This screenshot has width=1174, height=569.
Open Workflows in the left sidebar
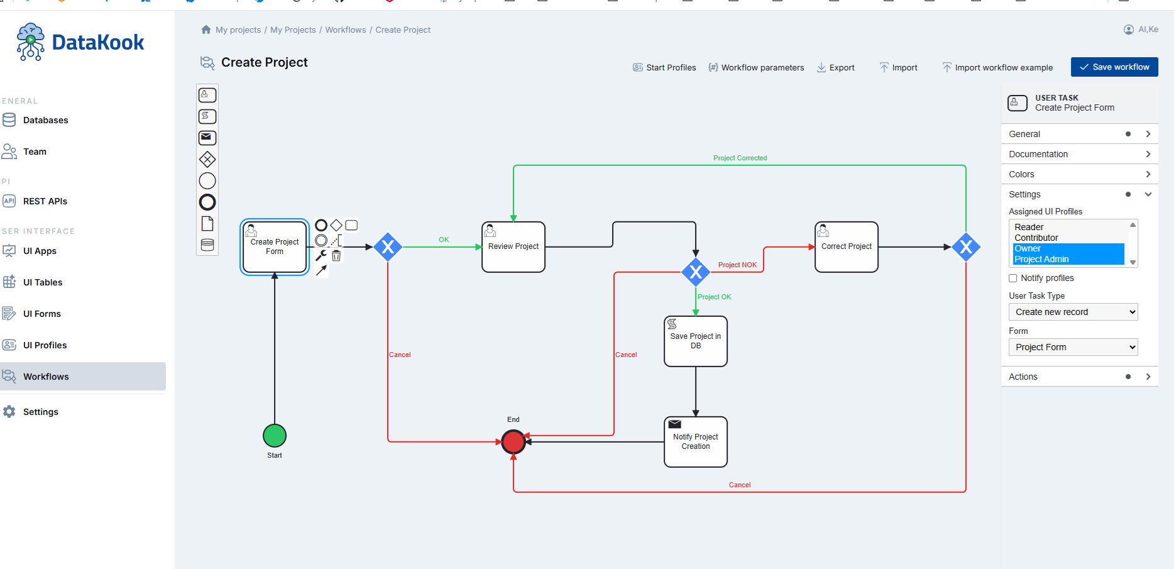coord(45,376)
